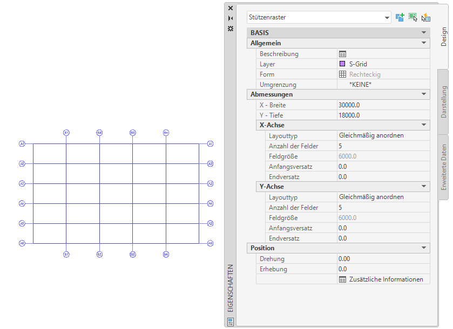Click the S-Grid layer color swatch
The width and height of the screenshot is (453, 329).
point(342,64)
